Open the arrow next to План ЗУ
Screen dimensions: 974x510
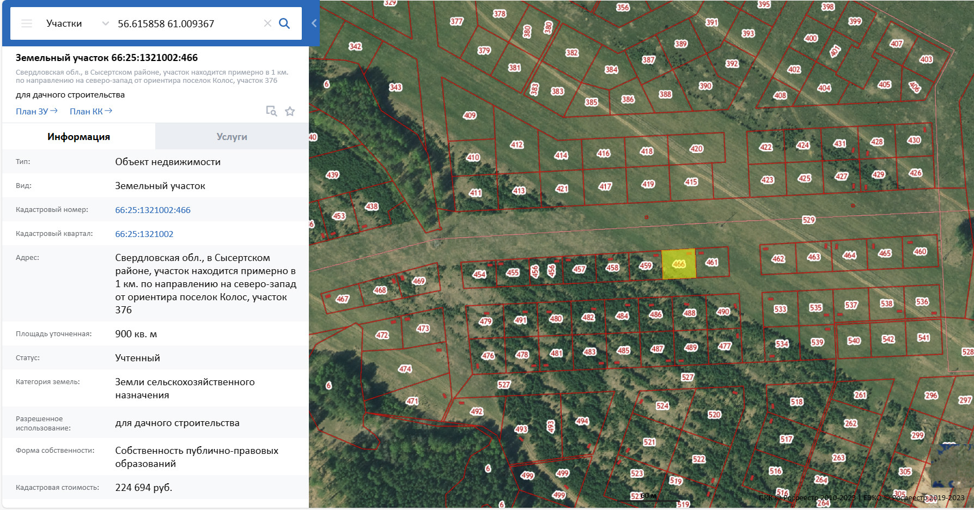pyautogui.click(x=54, y=111)
